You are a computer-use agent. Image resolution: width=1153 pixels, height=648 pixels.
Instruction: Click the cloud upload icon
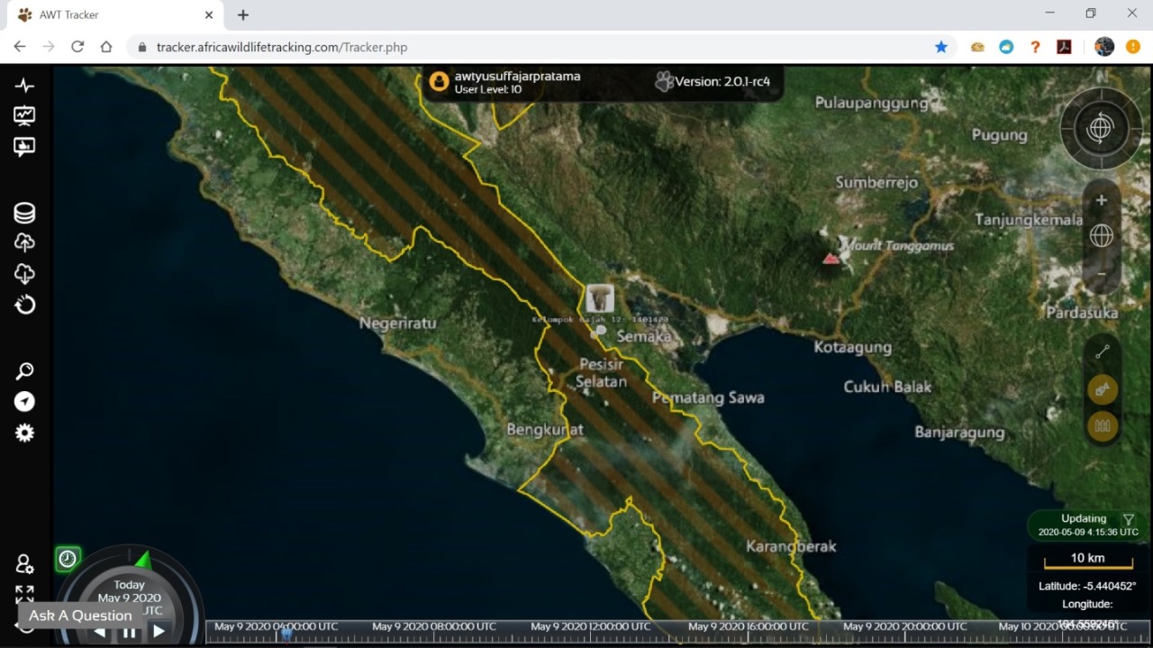coord(24,242)
